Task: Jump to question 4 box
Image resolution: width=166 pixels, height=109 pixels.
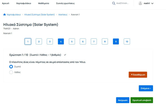Action: [x=61, y=41]
